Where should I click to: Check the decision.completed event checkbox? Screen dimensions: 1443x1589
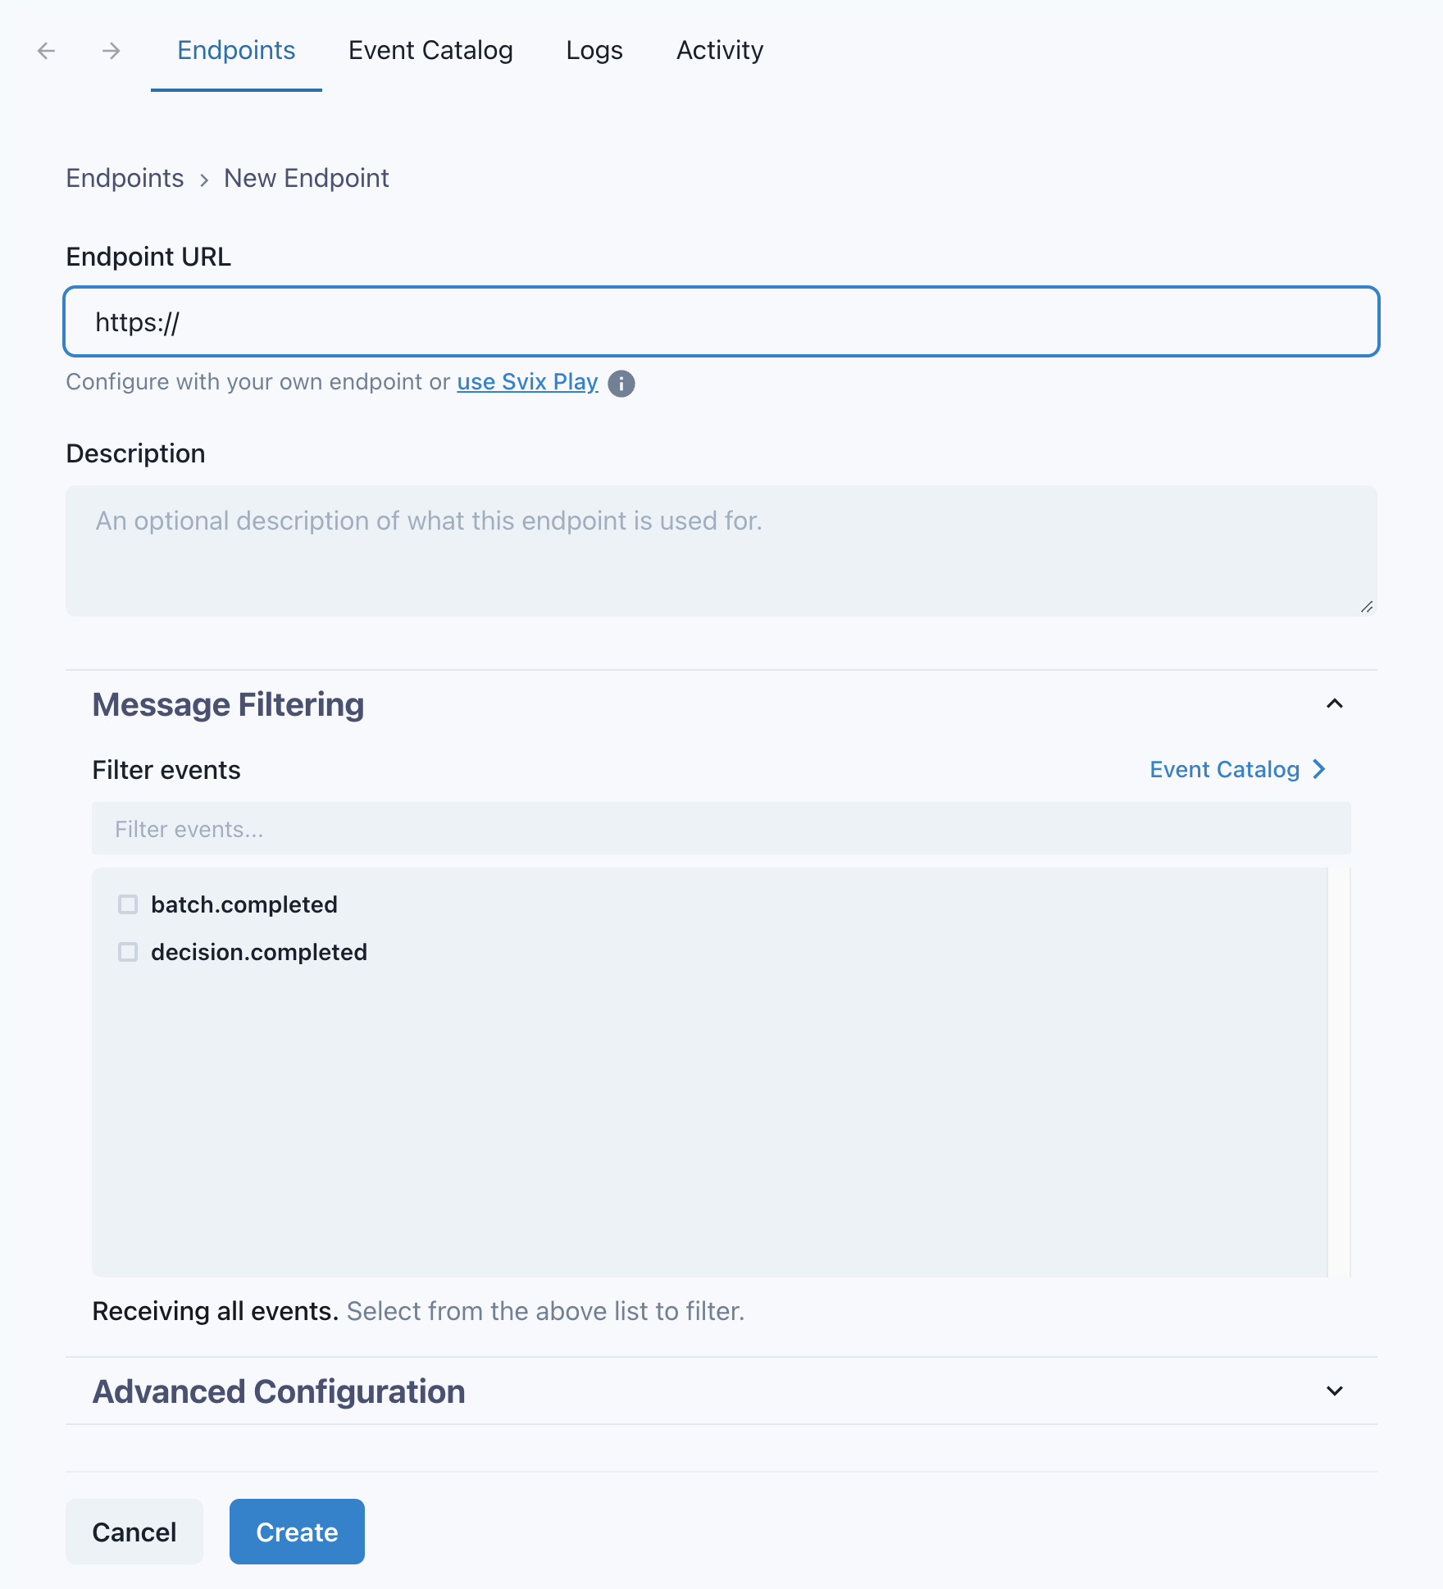[x=128, y=952]
